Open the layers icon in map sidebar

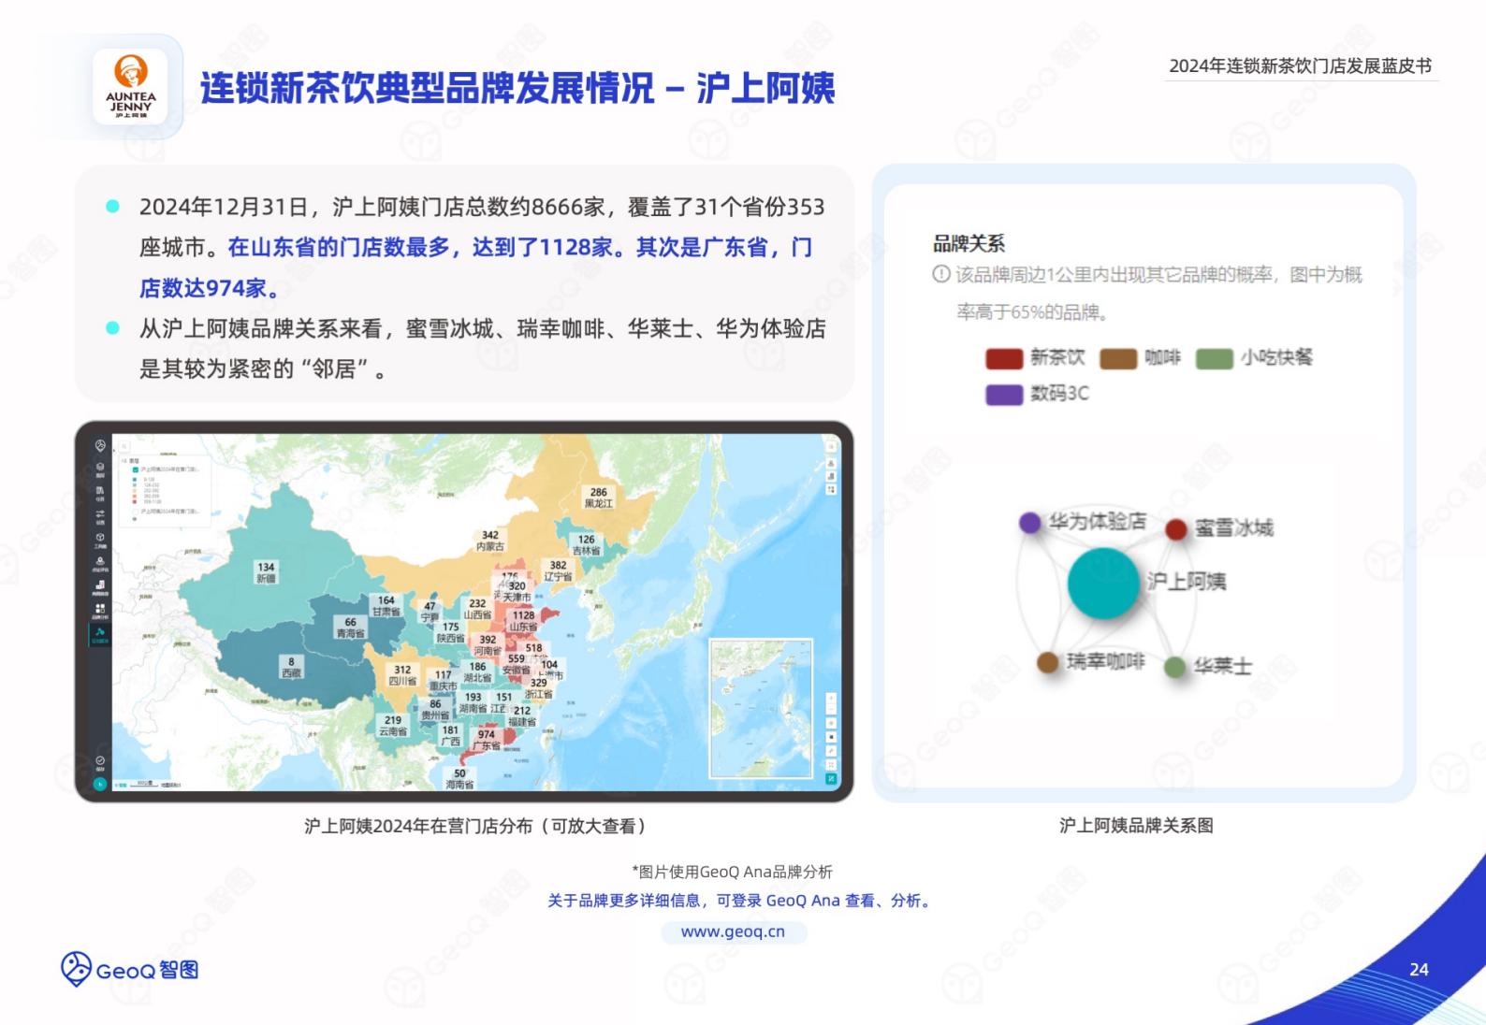tap(100, 468)
